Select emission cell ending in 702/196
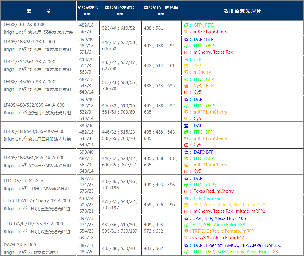The width and height of the screenshot is (304, 256). 120,185
